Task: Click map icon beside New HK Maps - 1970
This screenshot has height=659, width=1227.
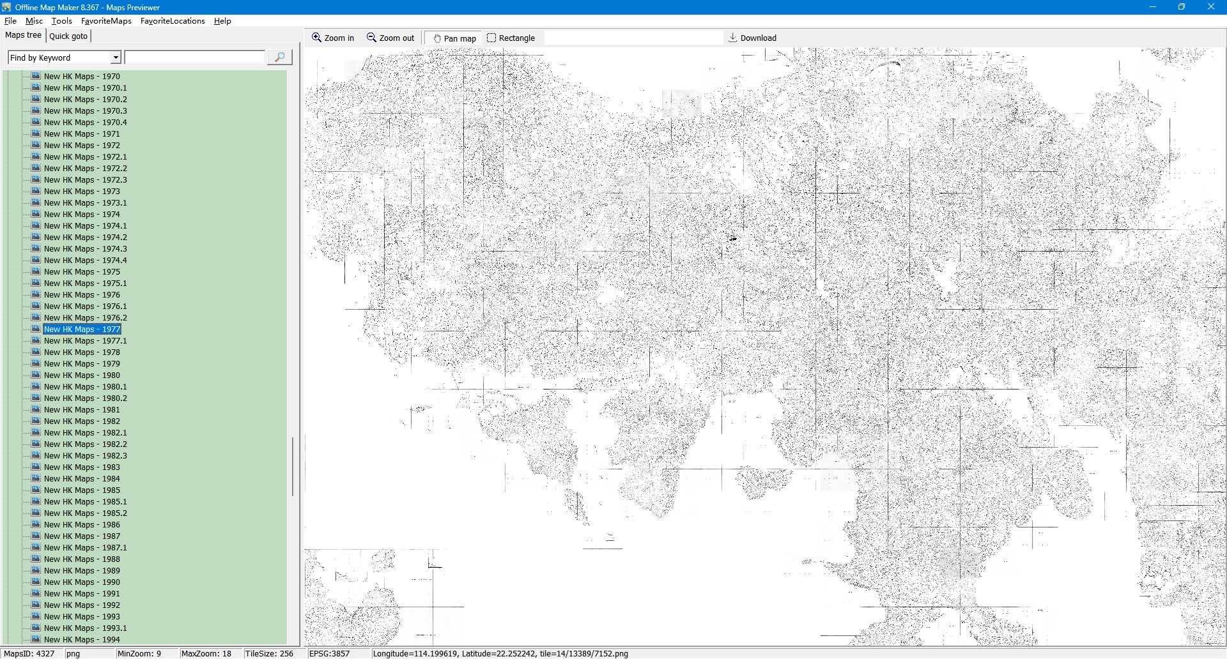Action: [x=36, y=76]
